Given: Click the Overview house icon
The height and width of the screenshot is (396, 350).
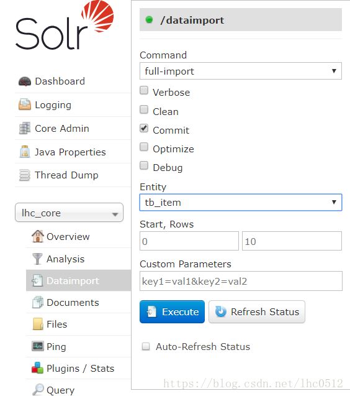Looking at the screenshot, I should 38,236.
